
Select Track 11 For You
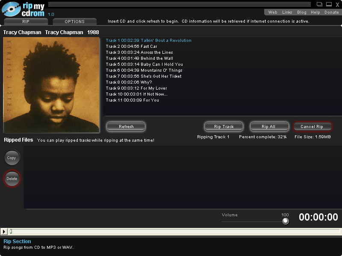(133, 100)
